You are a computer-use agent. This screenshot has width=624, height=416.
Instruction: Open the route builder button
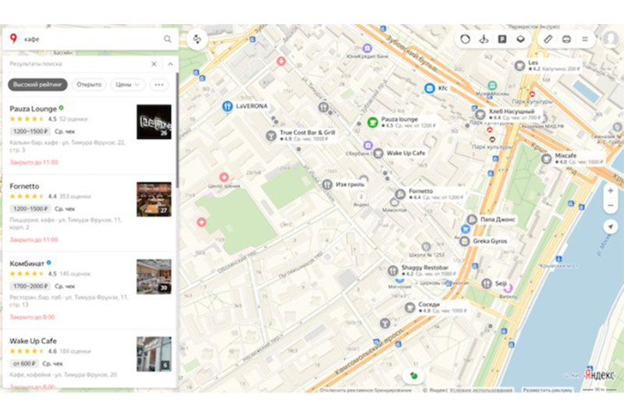click(x=197, y=39)
